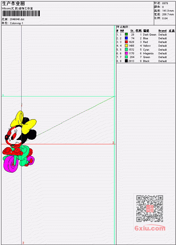Select the 'Red' description text
The height and width of the screenshot is (245, 176).
click(145, 42)
